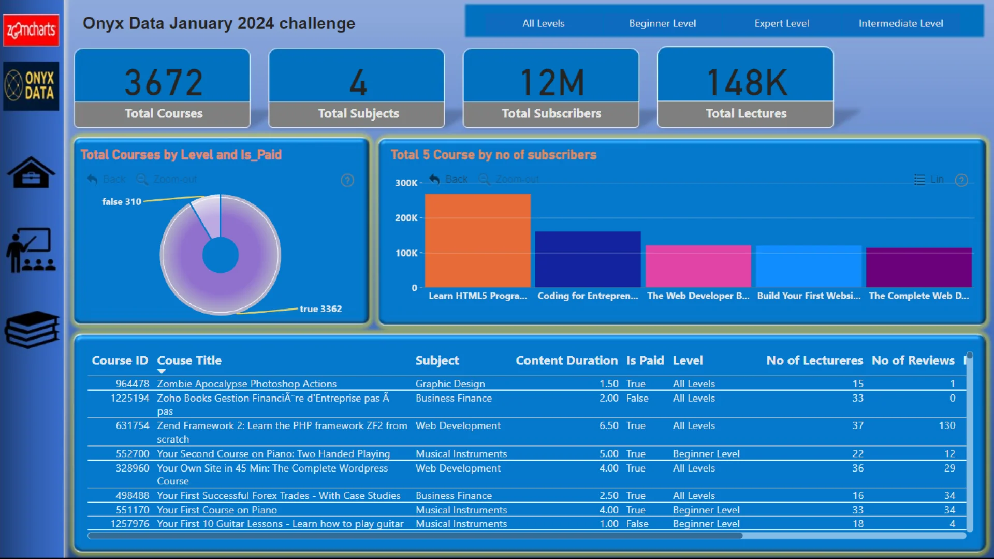Click the 'true 3362' pie label
Viewport: 994px width, 559px height.
pyautogui.click(x=320, y=308)
